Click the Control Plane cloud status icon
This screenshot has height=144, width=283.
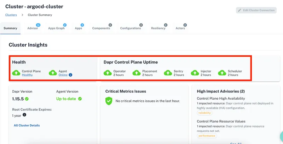[16, 73]
